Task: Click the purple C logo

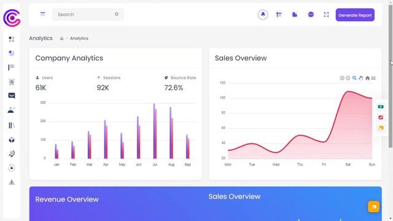Action: coord(12,18)
